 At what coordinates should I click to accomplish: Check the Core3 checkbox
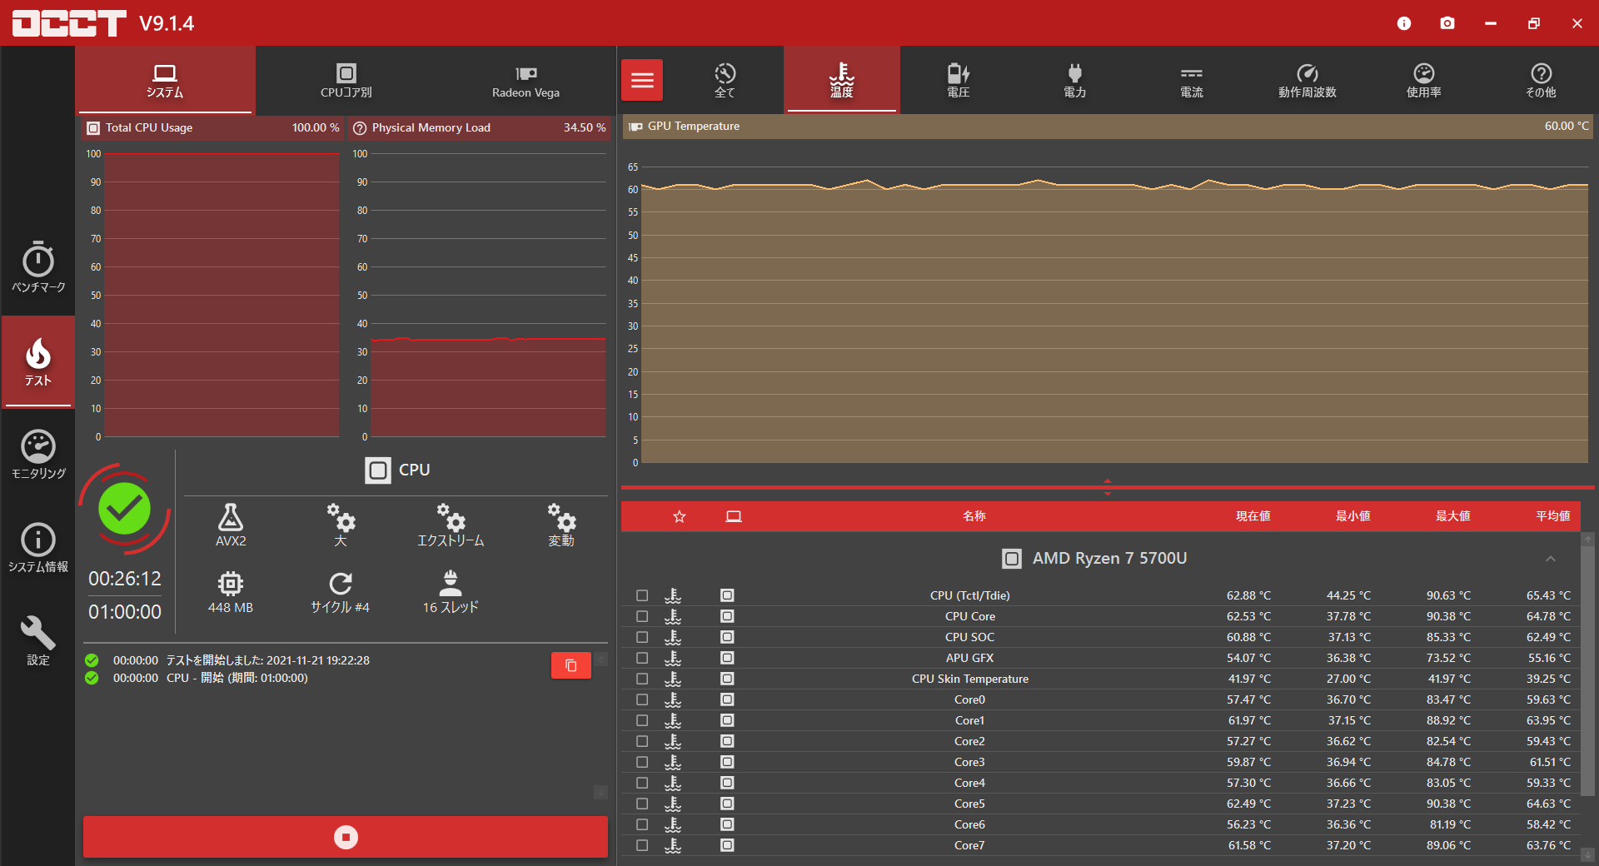pyautogui.click(x=642, y=762)
